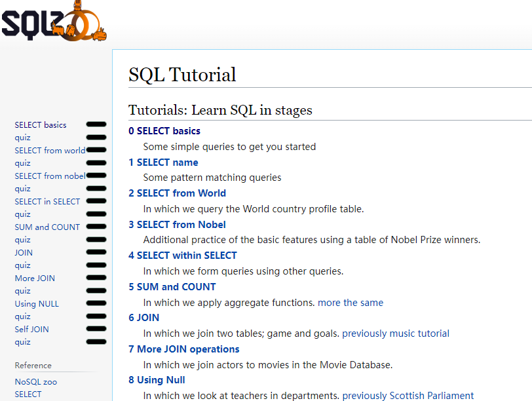Go to SELECT in SELECT sidebar item
The width and height of the screenshot is (532, 401).
(x=47, y=201)
